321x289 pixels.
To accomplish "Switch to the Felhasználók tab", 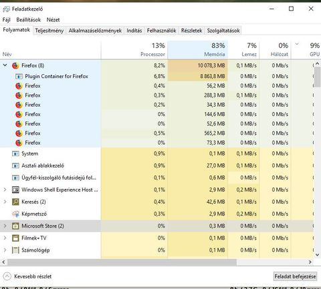I will (161, 31).
